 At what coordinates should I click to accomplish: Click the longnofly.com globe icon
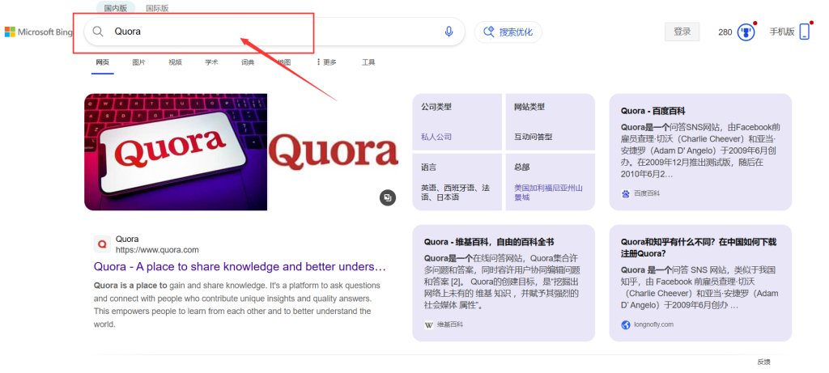point(626,324)
